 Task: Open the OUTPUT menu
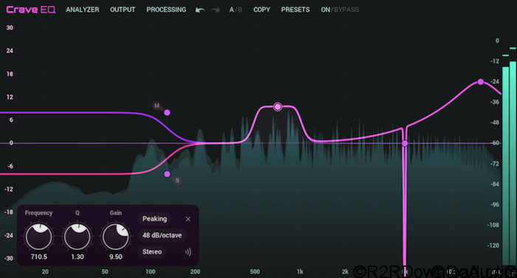123,10
